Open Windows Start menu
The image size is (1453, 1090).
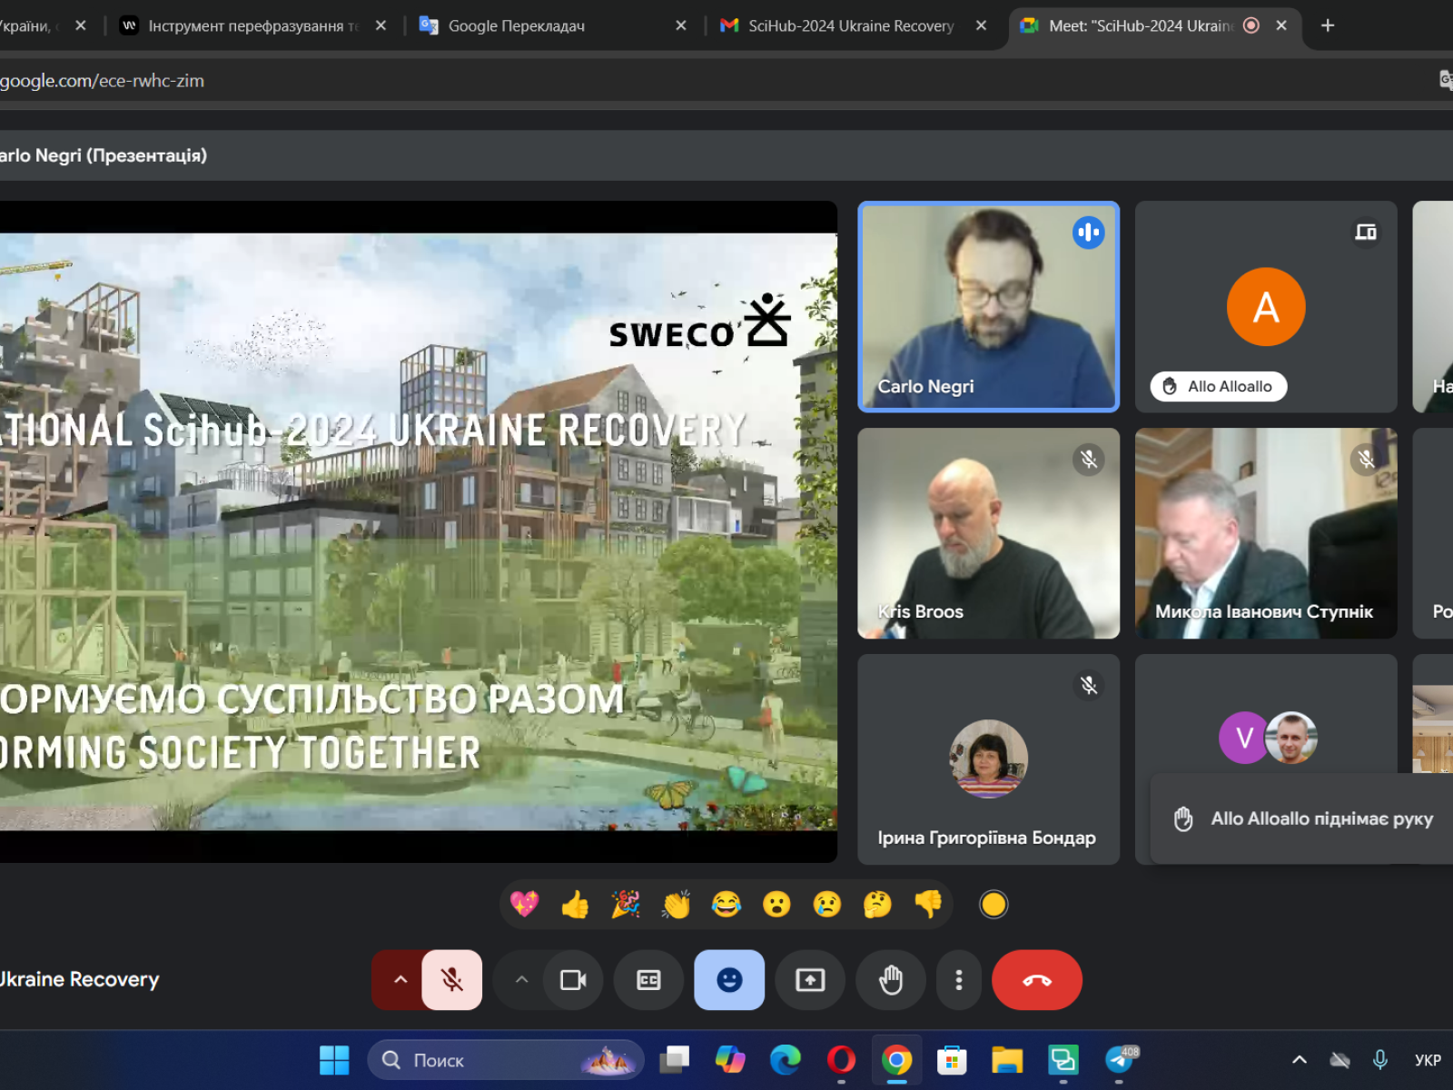[x=334, y=1060]
